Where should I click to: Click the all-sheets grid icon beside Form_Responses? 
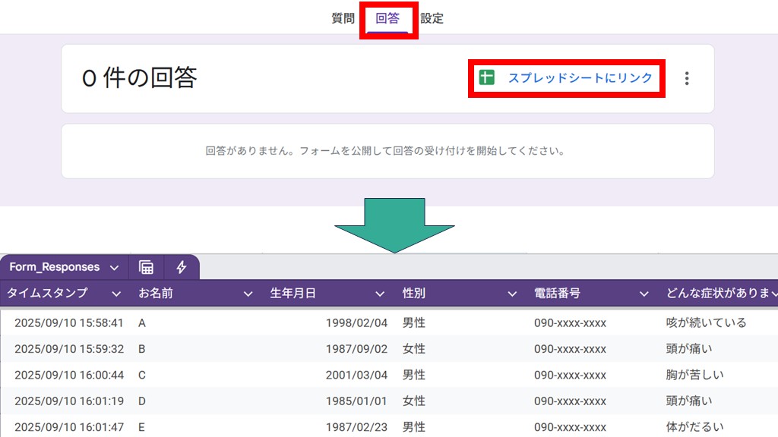coord(144,267)
